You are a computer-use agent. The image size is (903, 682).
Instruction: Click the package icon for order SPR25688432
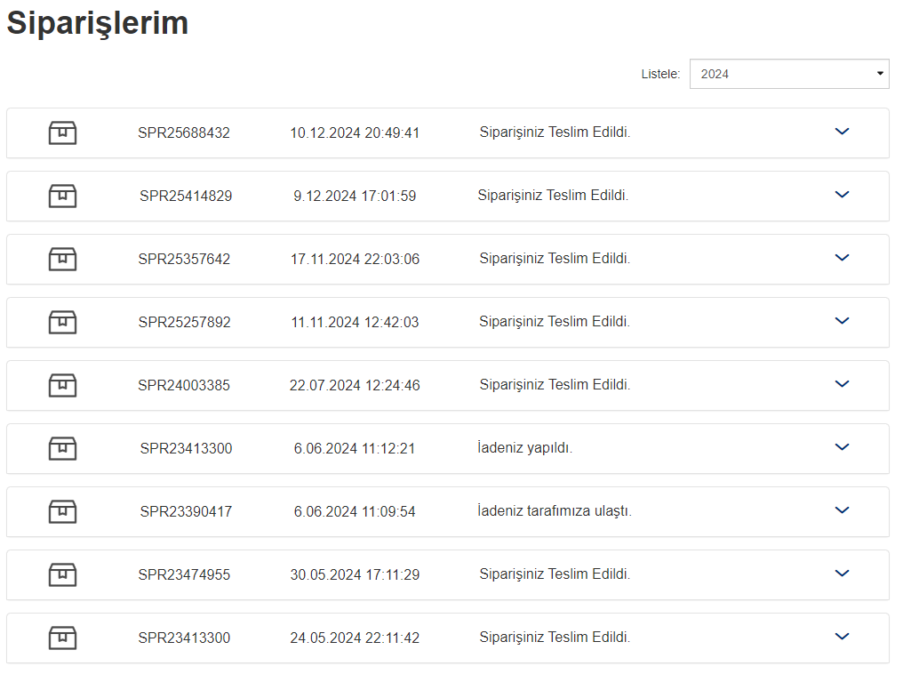tap(62, 132)
